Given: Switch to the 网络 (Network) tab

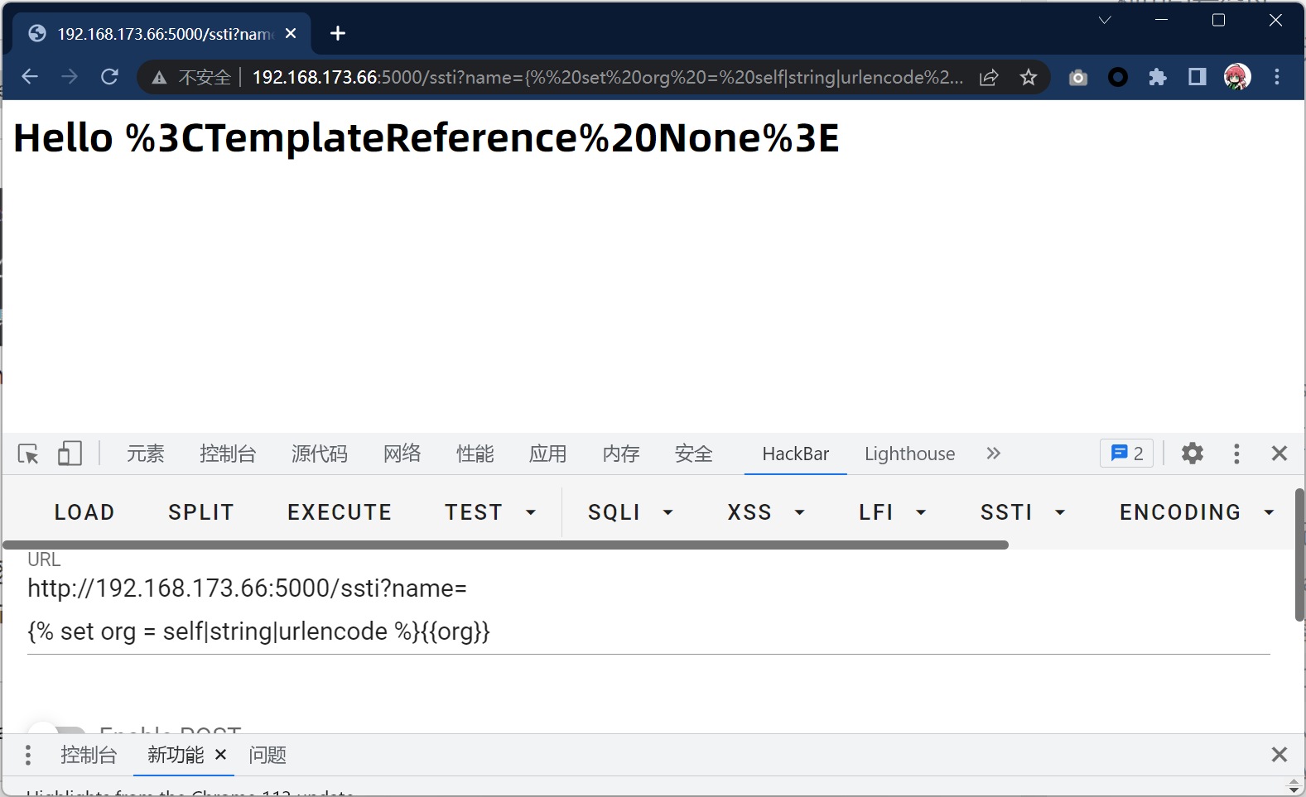Looking at the screenshot, I should [x=402, y=454].
